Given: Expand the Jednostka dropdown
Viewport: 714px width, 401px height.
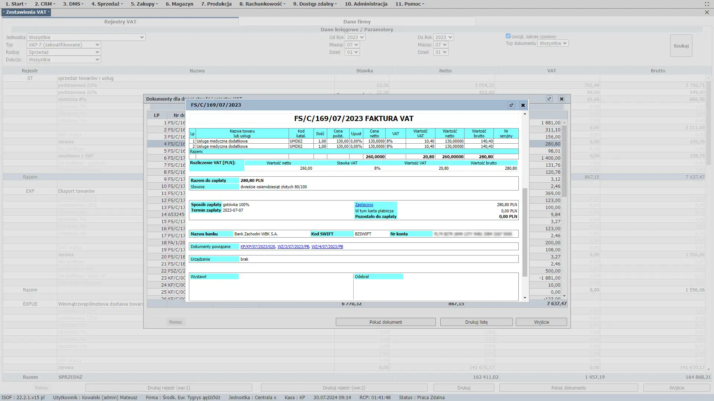Looking at the screenshot, I should pos(86,37).
